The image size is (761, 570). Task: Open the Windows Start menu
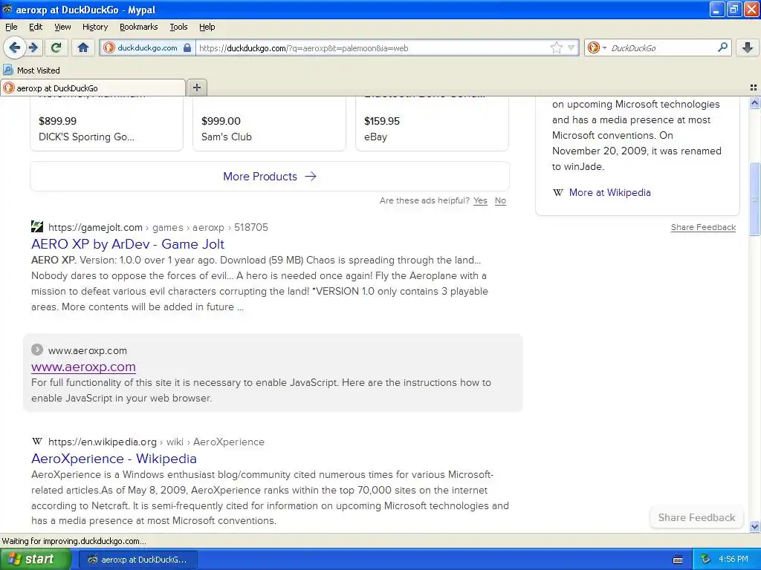(36, 560)
